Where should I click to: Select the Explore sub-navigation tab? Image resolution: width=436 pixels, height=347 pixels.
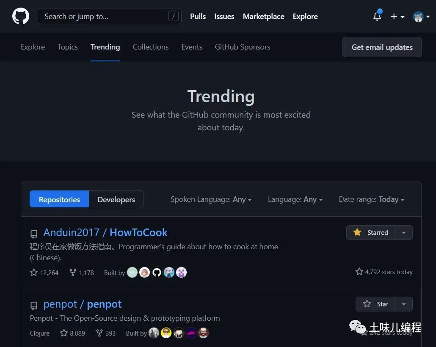click(x=33, y=47)
